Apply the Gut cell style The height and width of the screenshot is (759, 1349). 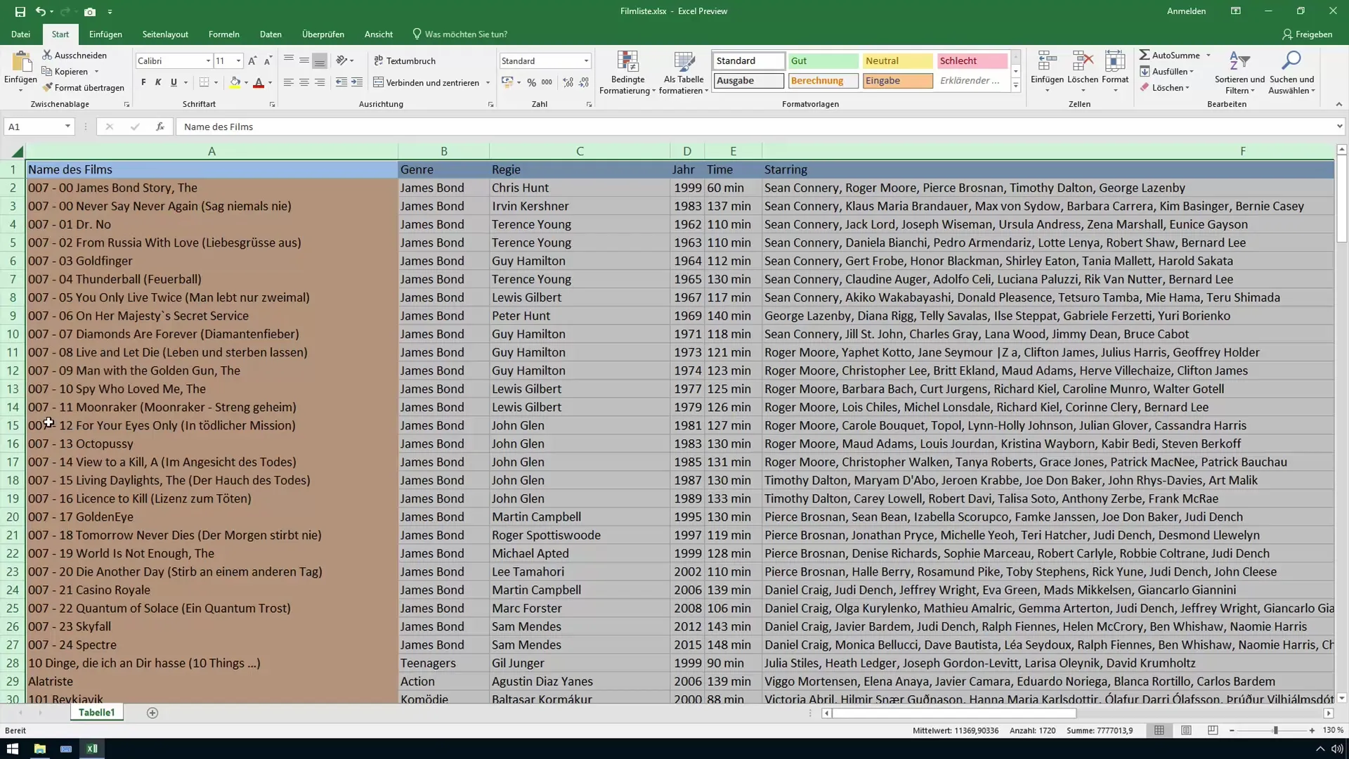[x=823, y=61]
